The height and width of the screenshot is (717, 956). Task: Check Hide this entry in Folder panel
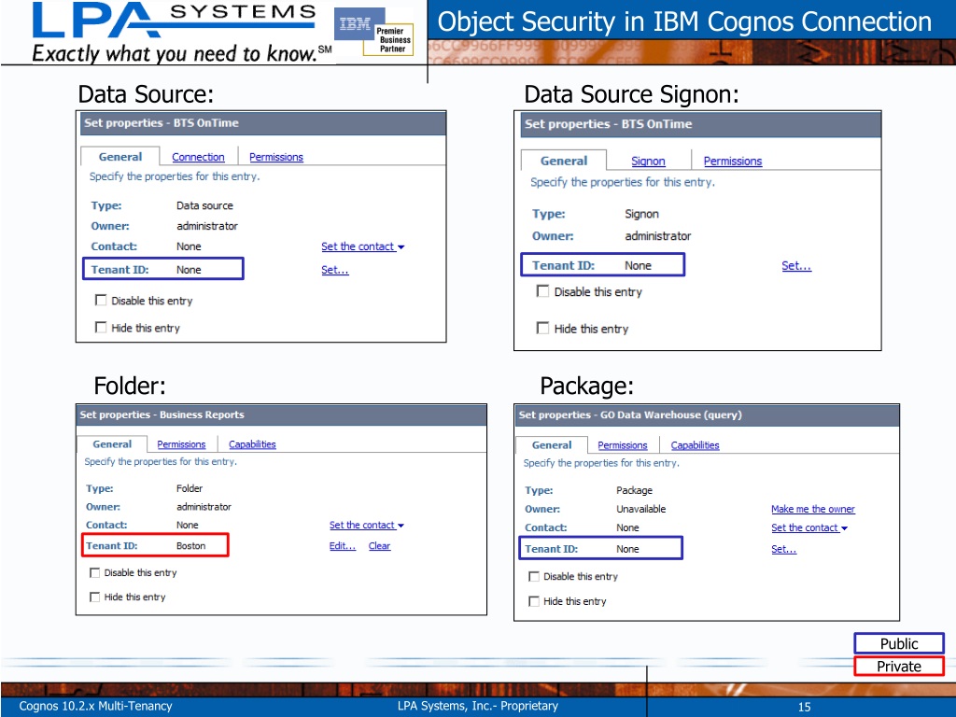point(94,597)
